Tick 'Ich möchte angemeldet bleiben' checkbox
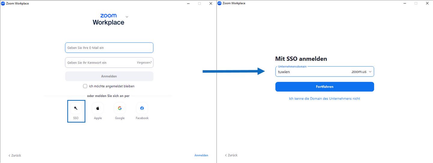The width and height of the screenshot is (433, 163). pos(85,86)
